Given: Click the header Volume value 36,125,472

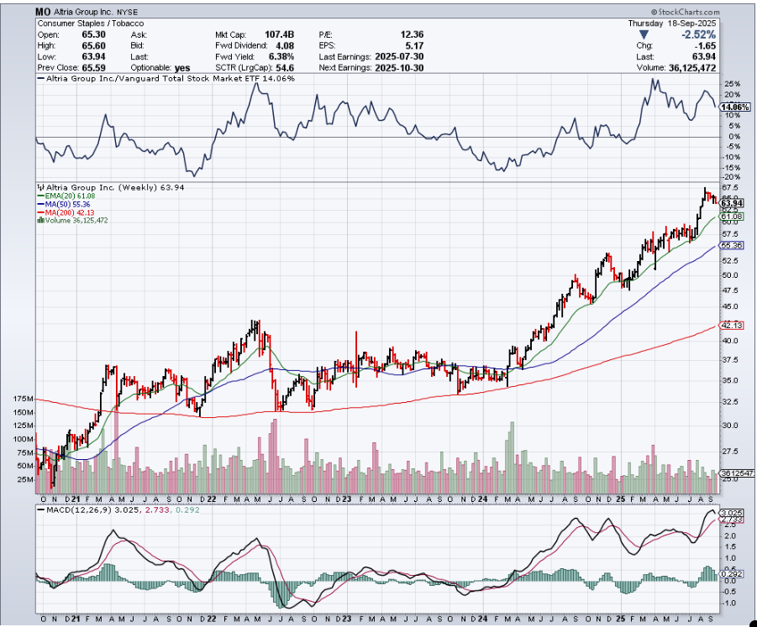Looking at the screenshot, I should [x=692, y=68].
